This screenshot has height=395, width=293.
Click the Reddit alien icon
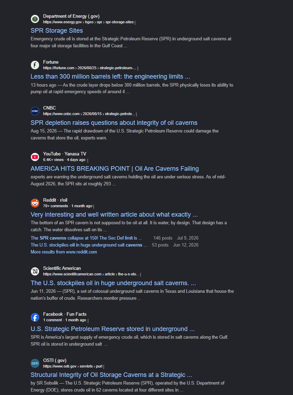click(x=35, y=203)
